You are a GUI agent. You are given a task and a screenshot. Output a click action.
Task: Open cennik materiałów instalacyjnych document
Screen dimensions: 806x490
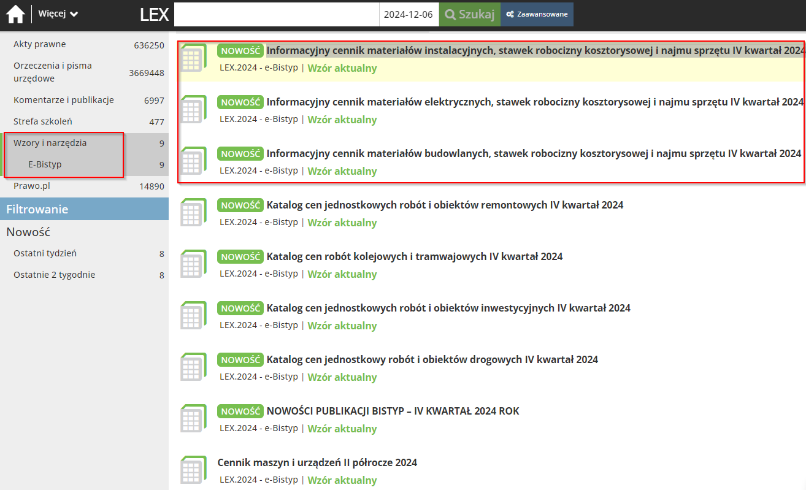(x=534, y=50)
